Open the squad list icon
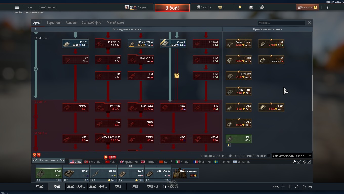344x194 pixels. [291, 187]
